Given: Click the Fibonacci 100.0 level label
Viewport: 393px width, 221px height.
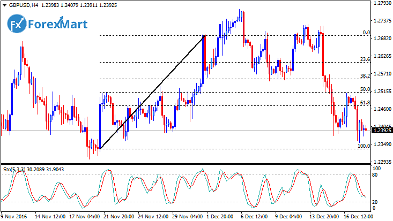Looking at the screenshot, I should [x=364, y=146].
